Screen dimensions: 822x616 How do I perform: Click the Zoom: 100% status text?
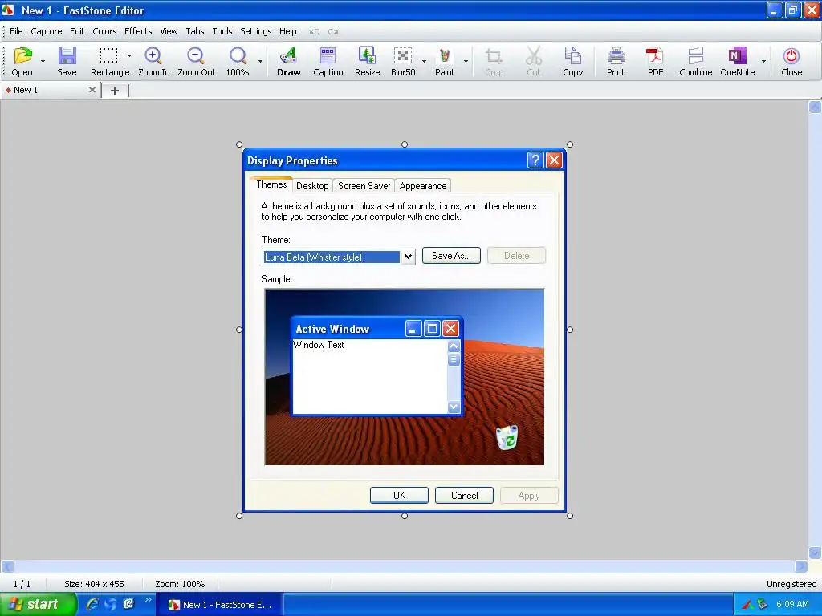(180, 584)
